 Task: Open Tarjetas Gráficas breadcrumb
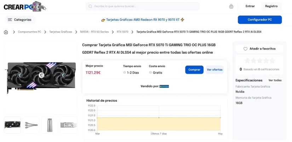coord(61,32)
